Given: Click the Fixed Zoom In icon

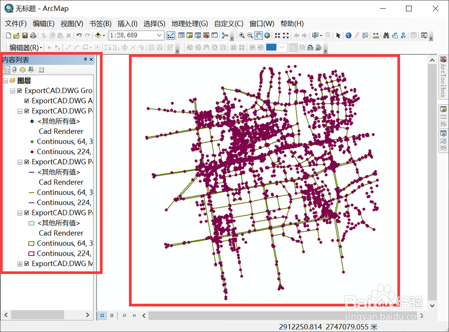Looking at the screenshot, I should click(x=277, y=35).
